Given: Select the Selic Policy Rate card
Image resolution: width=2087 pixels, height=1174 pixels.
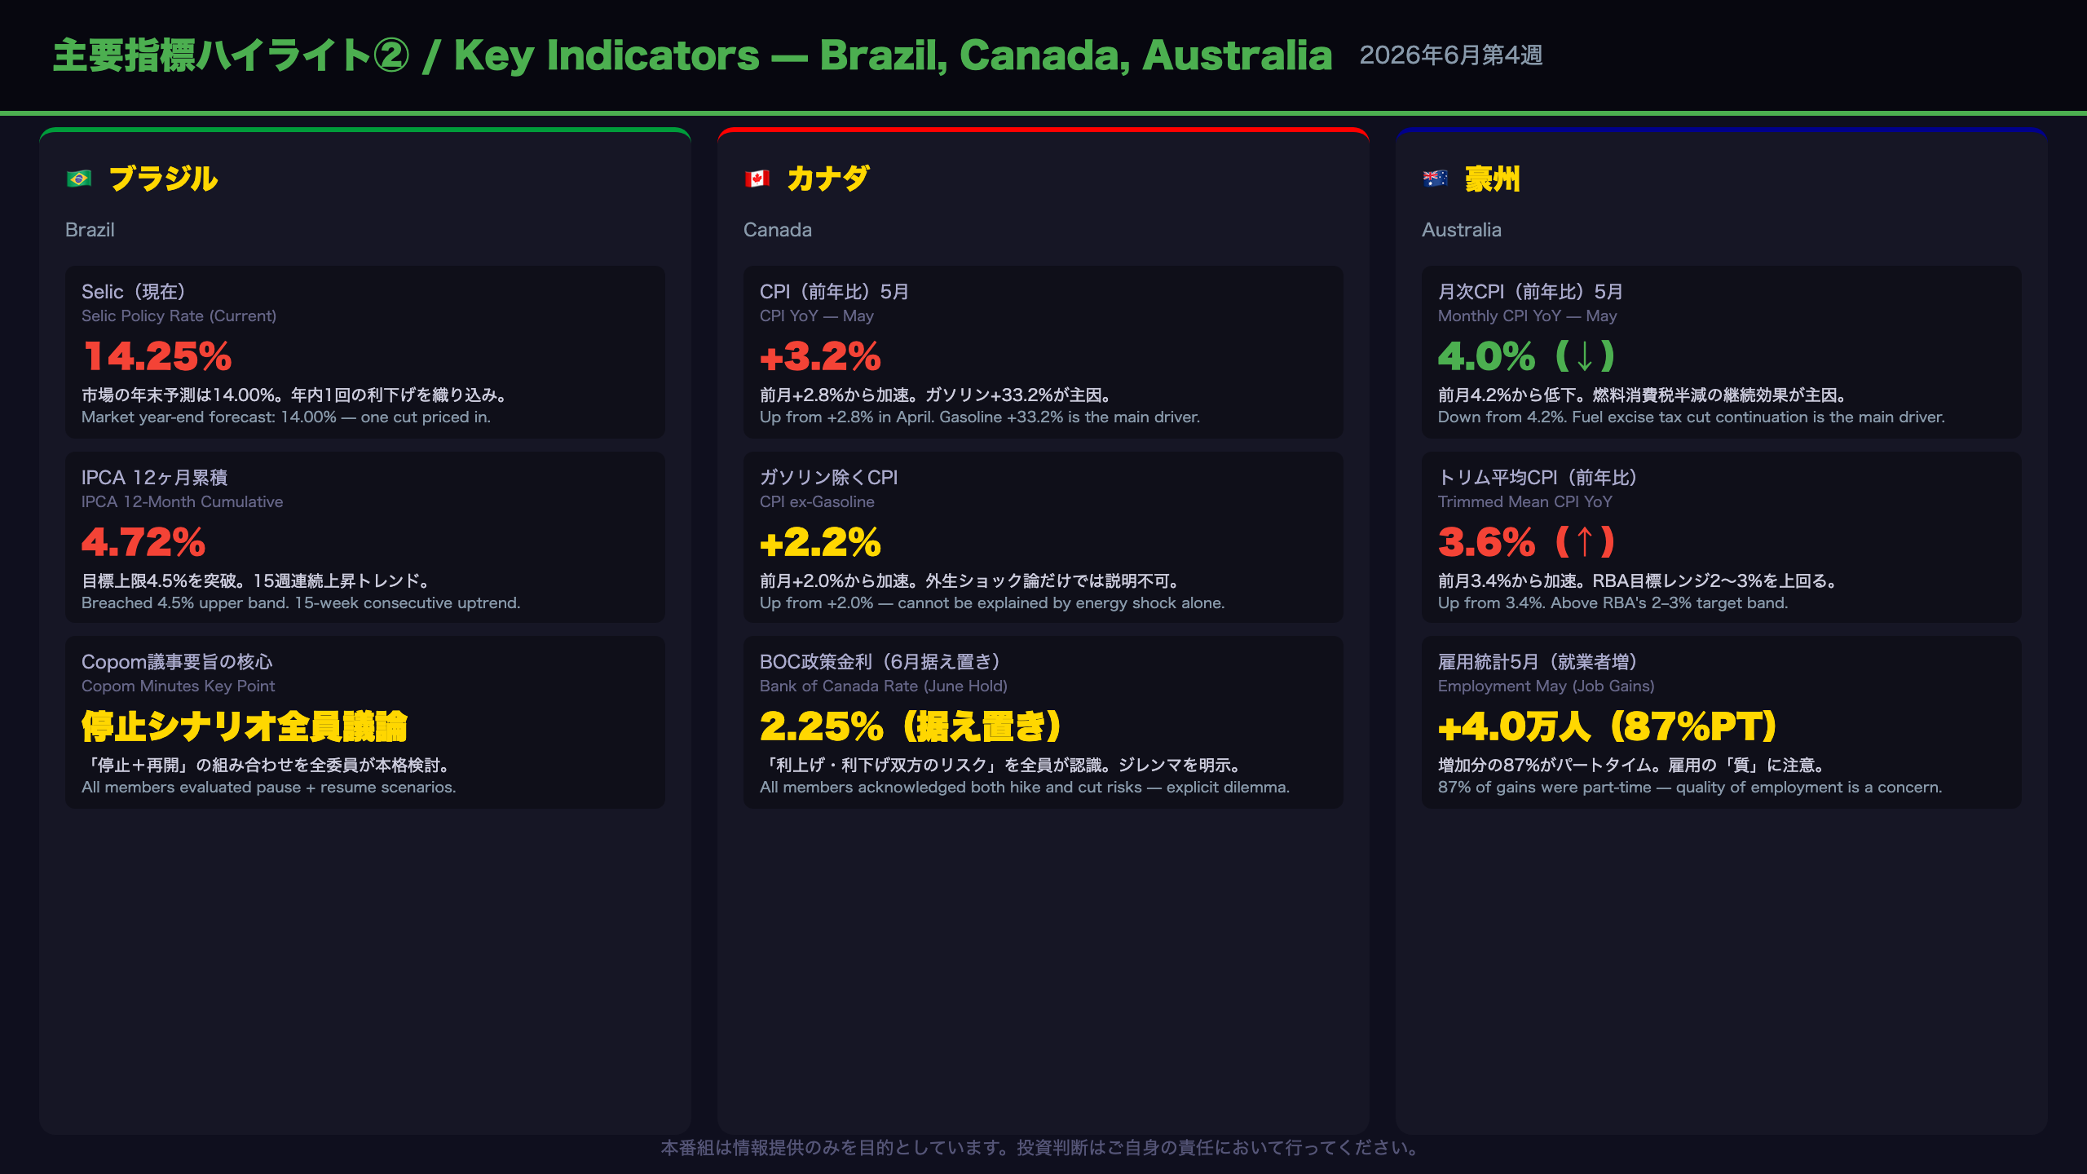Looking at the screenshot, I should [365, 352].
